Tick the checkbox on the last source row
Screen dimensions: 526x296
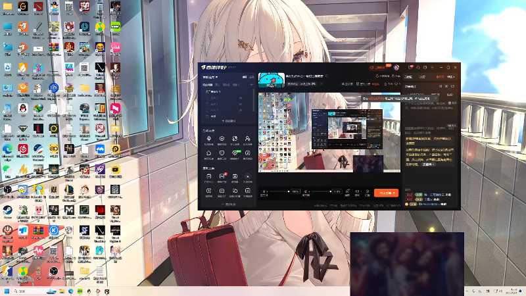click(206, 116)
